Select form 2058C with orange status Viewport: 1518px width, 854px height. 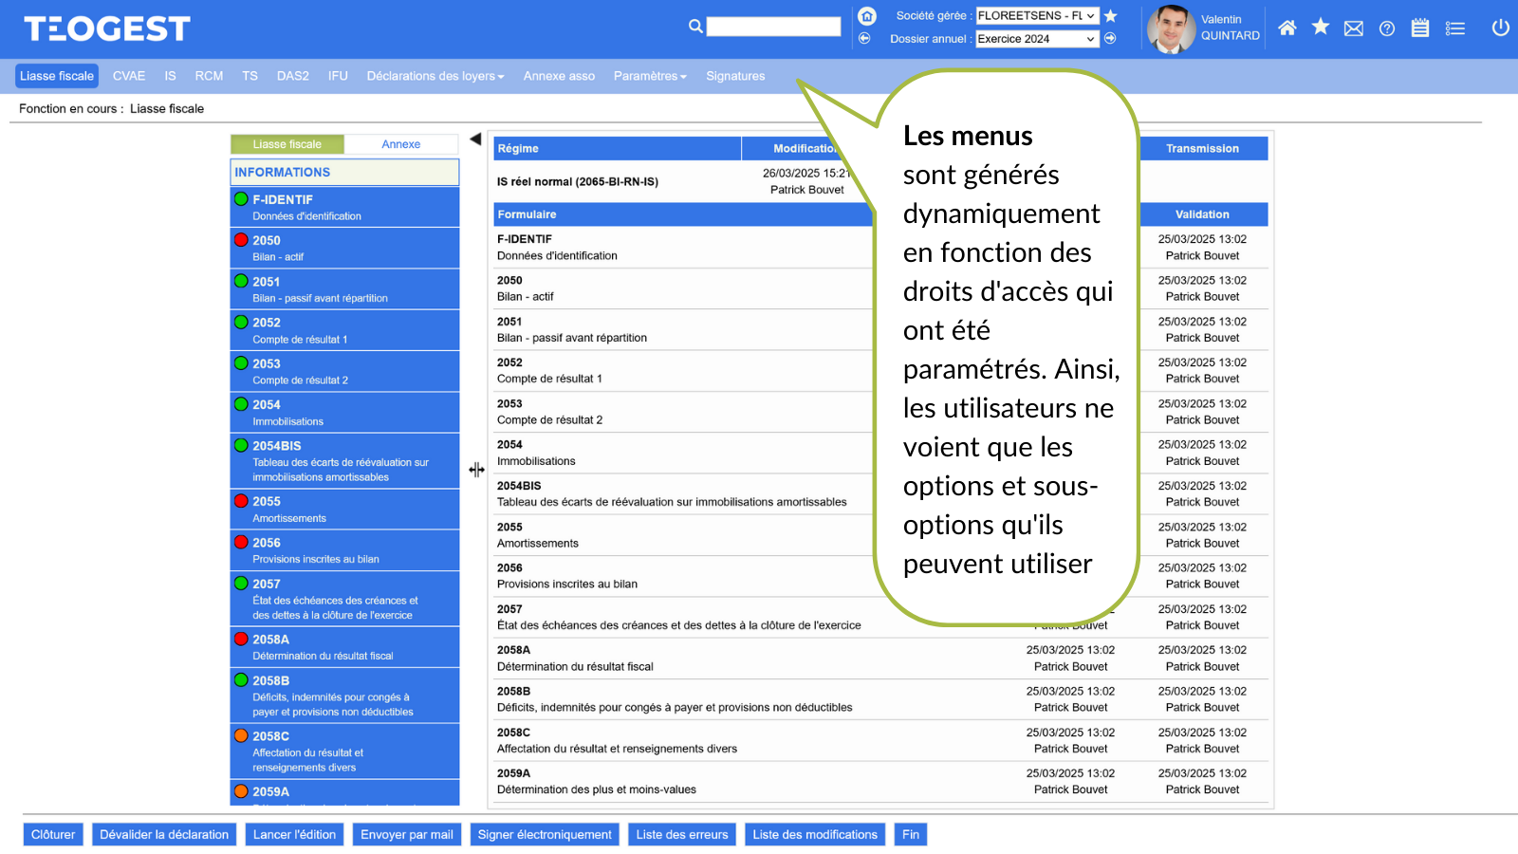pos(344,751)
